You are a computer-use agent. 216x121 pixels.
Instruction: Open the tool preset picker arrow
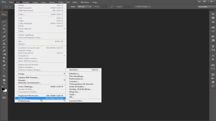10,7
